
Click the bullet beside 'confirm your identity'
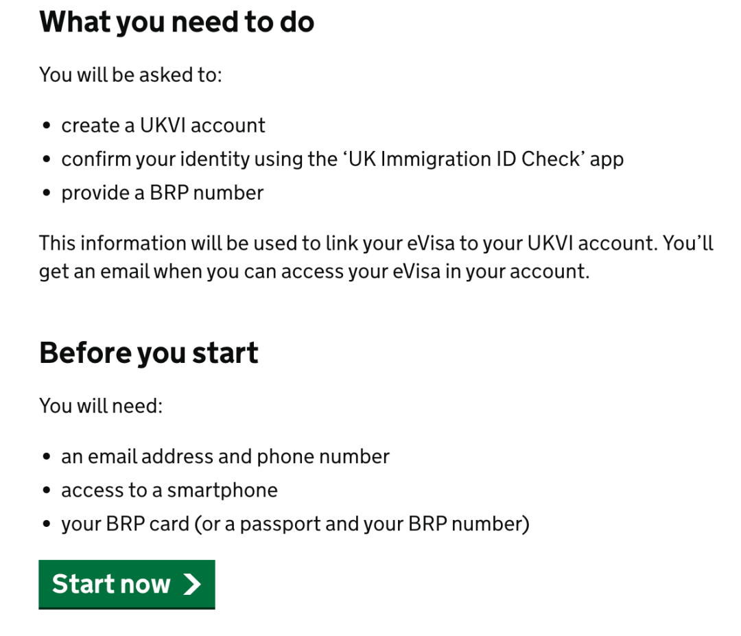tap(46, 160)
